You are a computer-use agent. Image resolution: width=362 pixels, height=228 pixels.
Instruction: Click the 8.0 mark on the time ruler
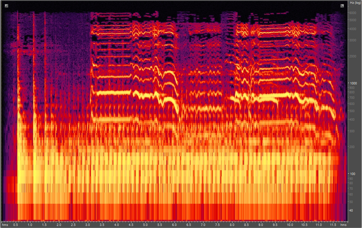[232, 225]
